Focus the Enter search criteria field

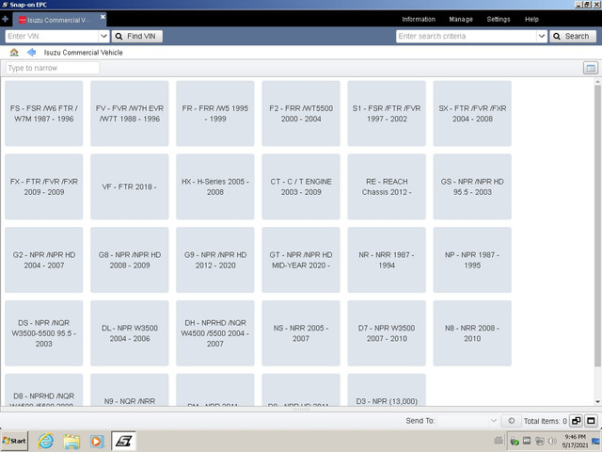click(x=467, y=36)
